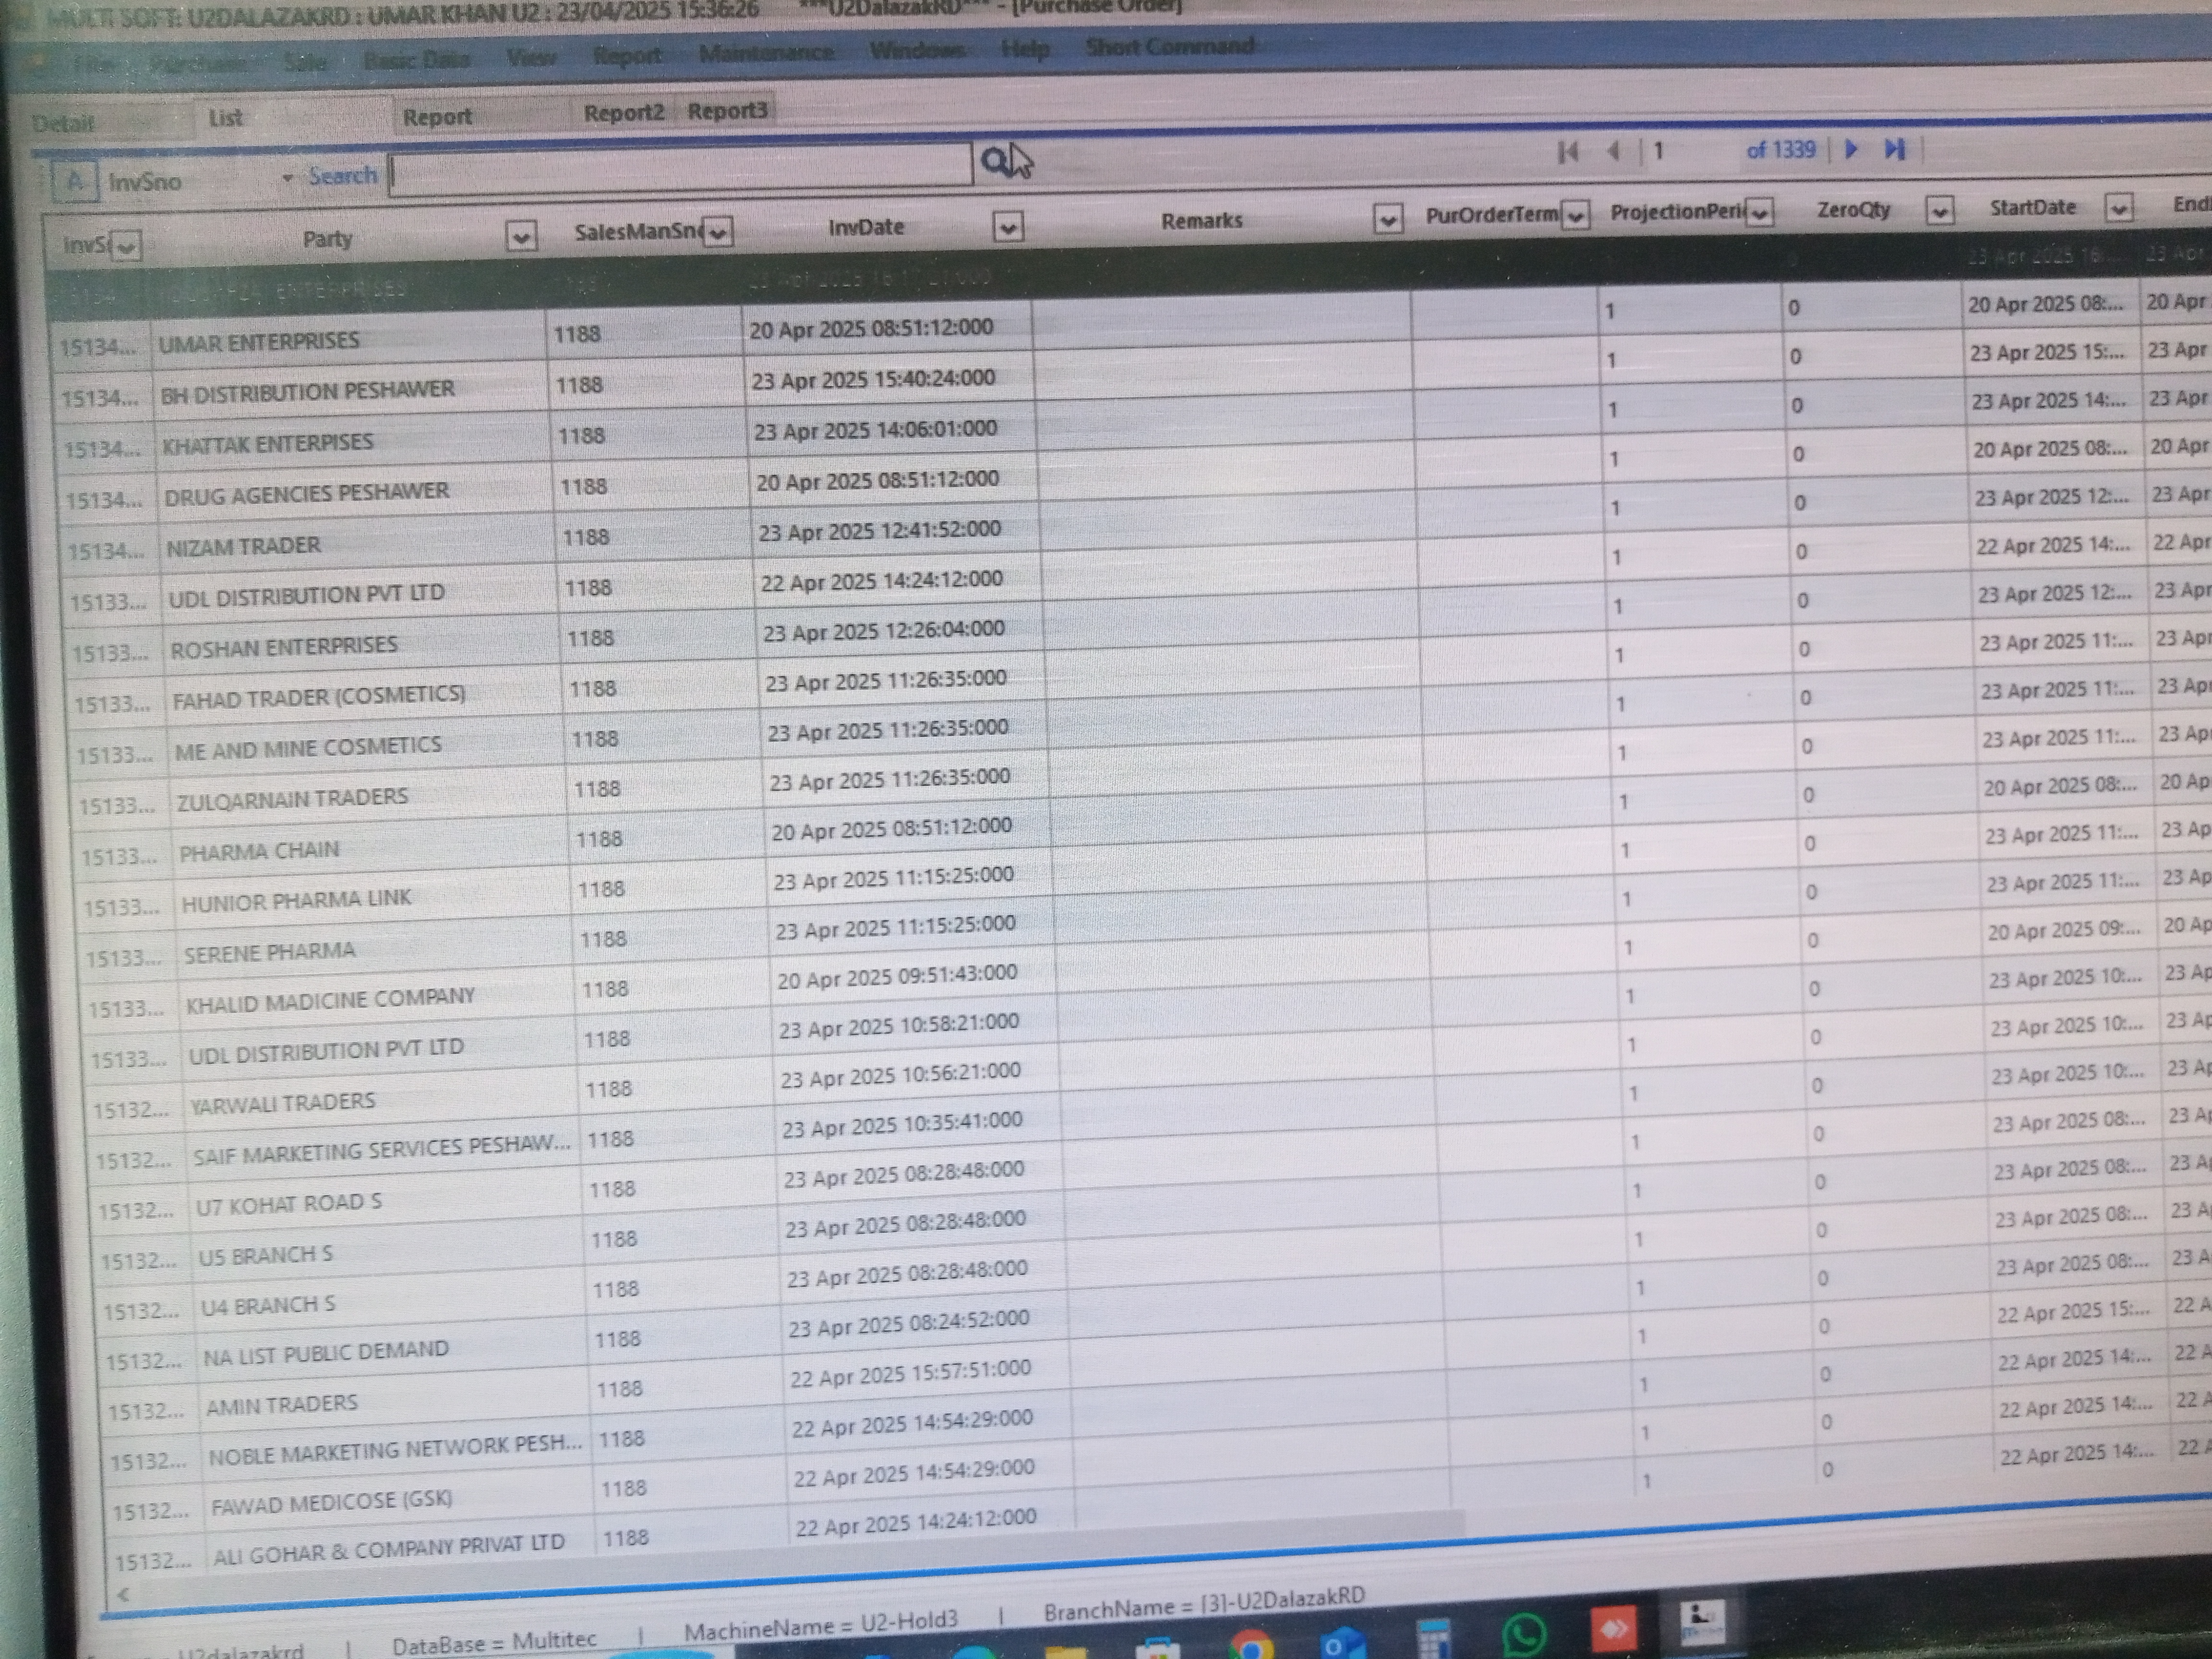Image resolution: width=2212 pixels, height=1659 pixels.
Task: Click the 'A' button beside InvSno
Action: point(74,182)
